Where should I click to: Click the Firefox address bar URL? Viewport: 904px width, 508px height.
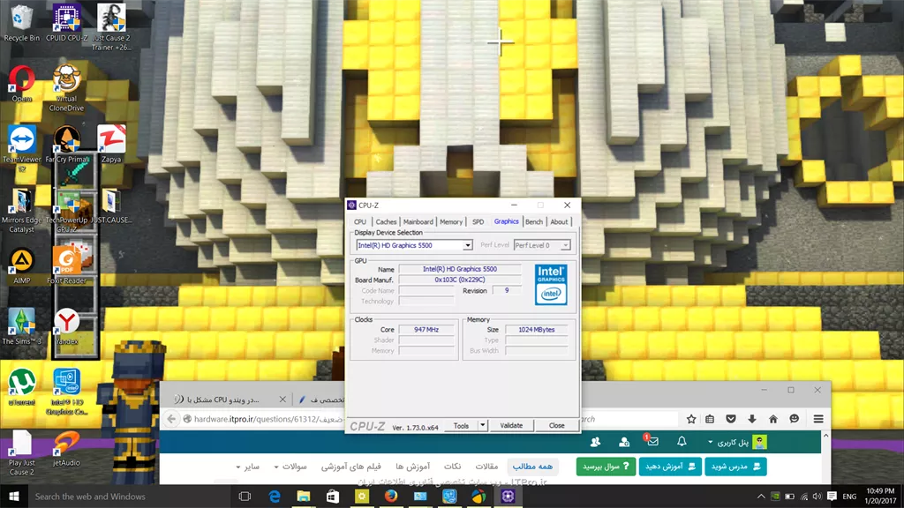click(x=268, y=419)
